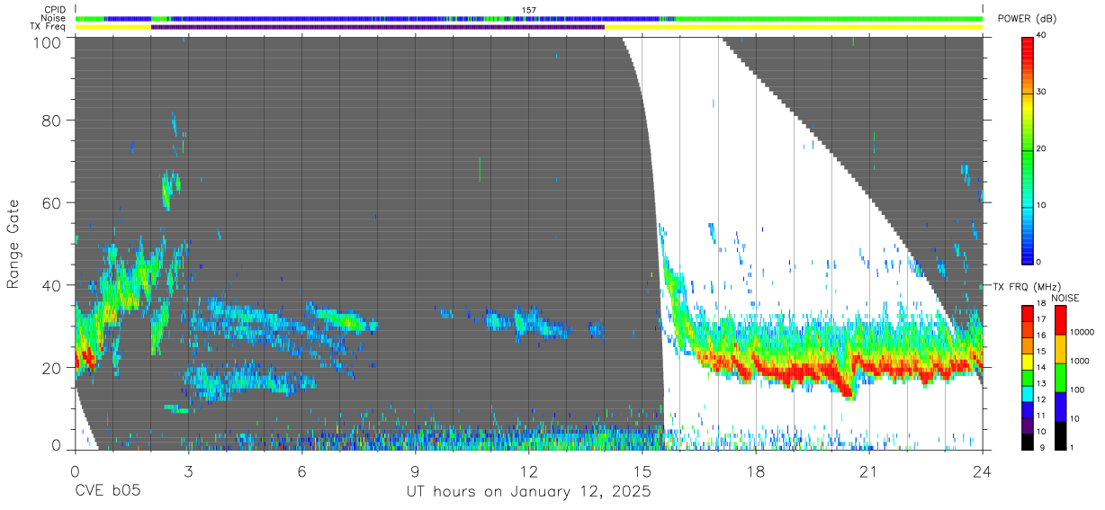Click the 10000 label on NOISE legend

pyautogui.click(x=1083, y=332)
